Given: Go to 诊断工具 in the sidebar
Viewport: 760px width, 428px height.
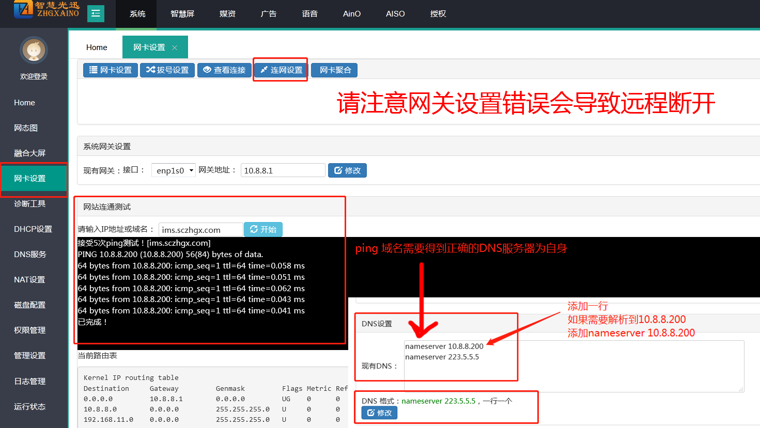Looking at the screenshot, I should [30, 203].
